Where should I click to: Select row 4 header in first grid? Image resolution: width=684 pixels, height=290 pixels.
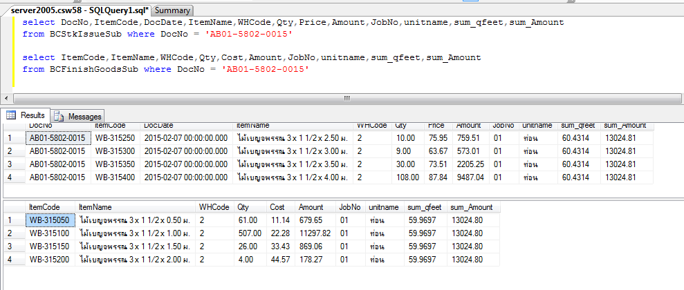point(15,177)
